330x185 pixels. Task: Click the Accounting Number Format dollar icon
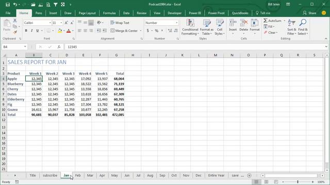[x=148, y=31]
